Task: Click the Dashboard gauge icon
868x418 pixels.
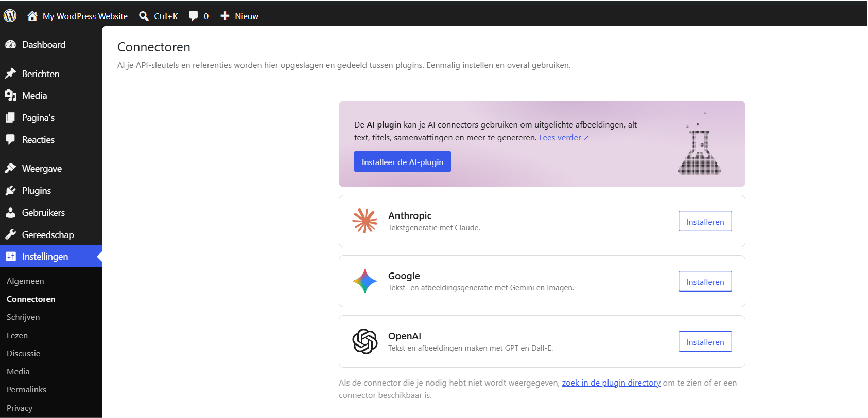Action: (11, 45)
